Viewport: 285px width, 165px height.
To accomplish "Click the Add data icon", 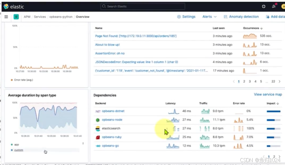I will (x=268, y=17).
